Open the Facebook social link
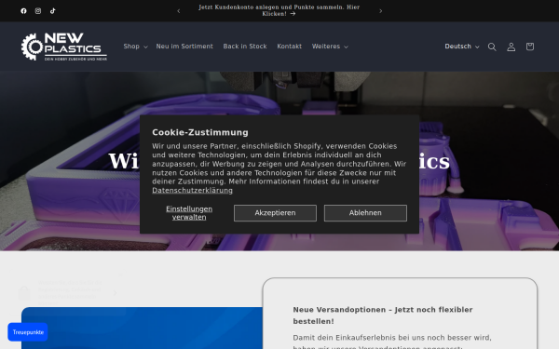 [x=23, y=11]
